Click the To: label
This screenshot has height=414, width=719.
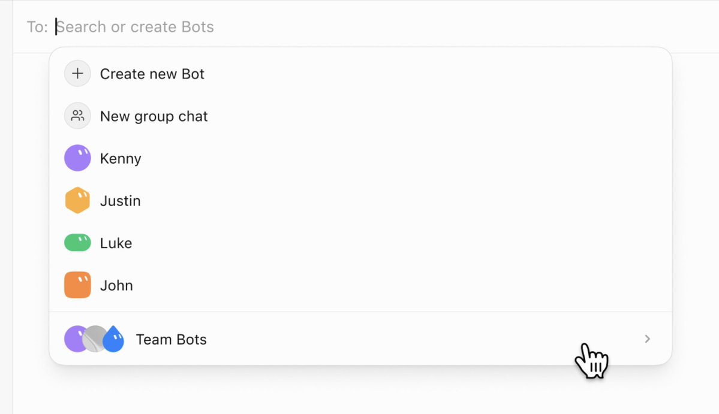(x=37, y=27)
